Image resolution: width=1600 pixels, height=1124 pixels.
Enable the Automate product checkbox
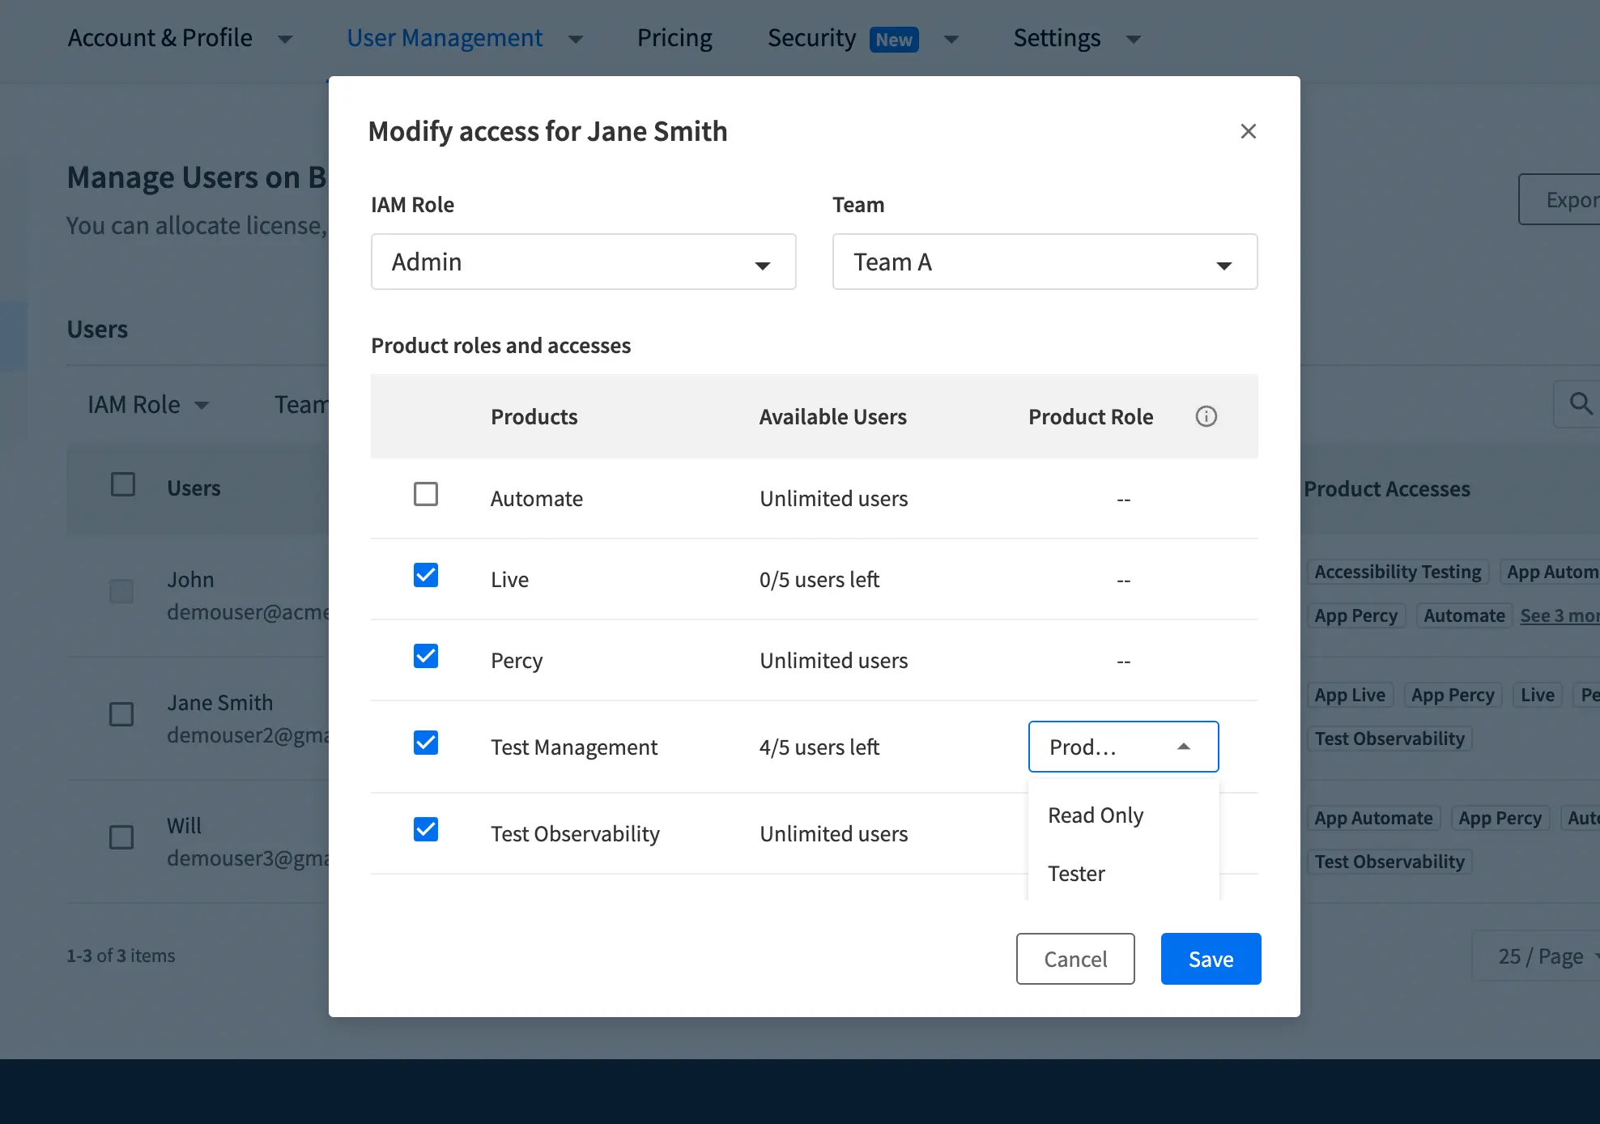[426, 494]
